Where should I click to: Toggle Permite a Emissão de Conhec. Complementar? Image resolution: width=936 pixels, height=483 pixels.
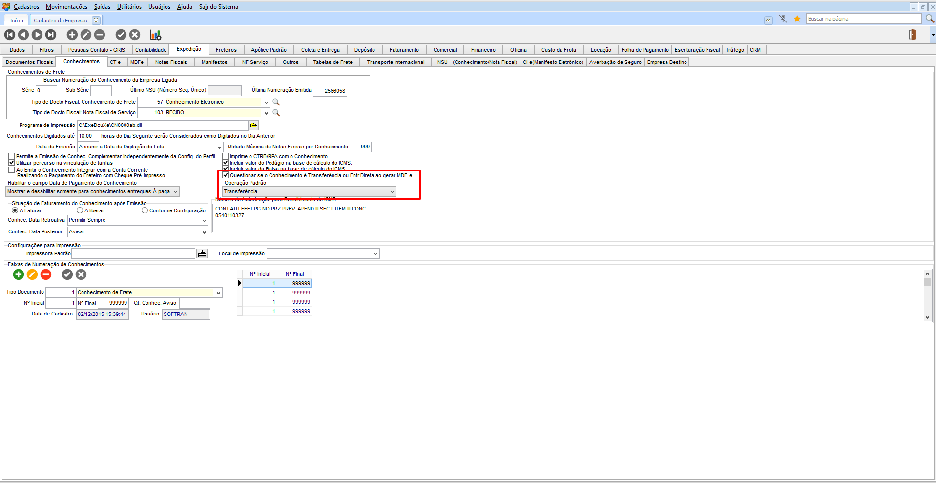click(12, 157)
